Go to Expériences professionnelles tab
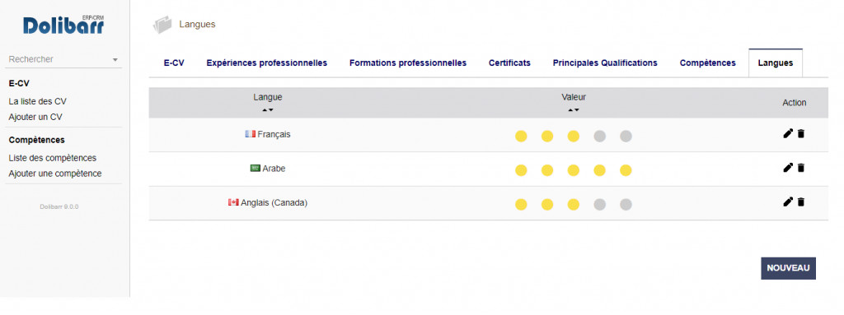844x315 pixels. coord(266,63)
